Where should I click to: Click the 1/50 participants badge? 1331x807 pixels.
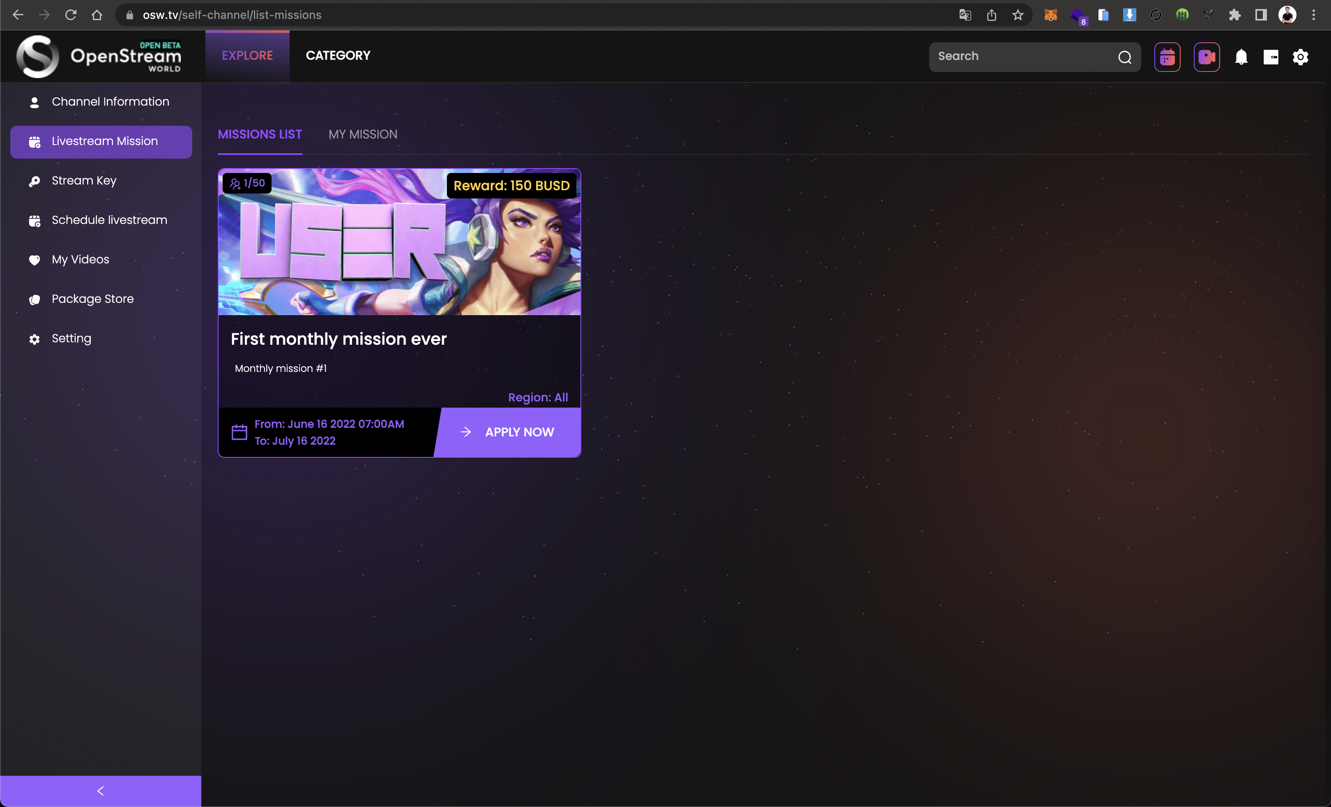click(247, 183)
